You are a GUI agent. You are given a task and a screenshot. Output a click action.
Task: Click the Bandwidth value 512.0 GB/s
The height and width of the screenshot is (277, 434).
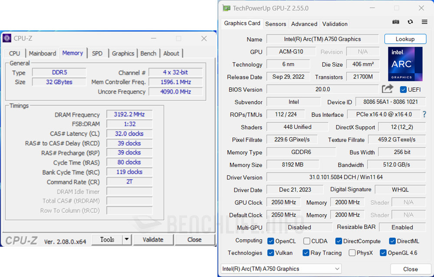pyautogui.click(x=396, y=165)
